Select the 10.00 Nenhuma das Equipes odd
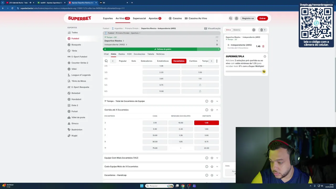Screen dimensions: 336x189 (181, 123)
